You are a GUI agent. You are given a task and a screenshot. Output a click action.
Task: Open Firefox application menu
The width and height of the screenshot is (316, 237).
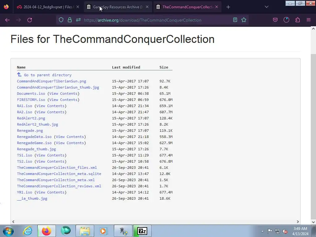(309, 20)
